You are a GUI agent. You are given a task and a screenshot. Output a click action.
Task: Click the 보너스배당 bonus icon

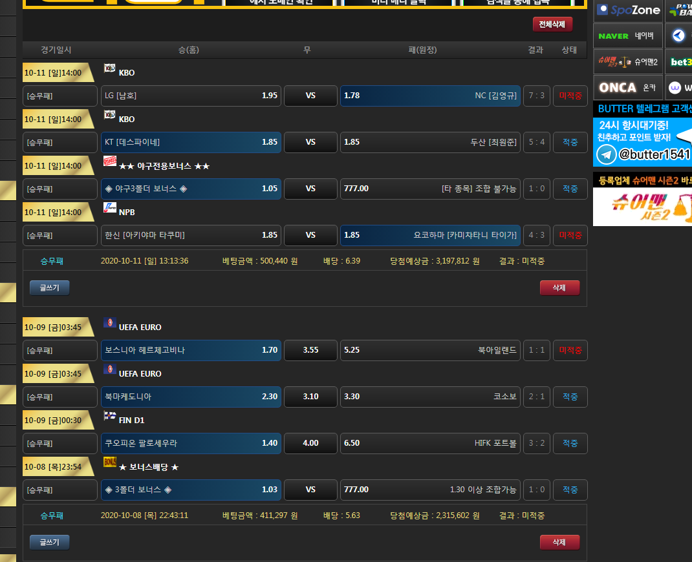(x=109, y=462)
